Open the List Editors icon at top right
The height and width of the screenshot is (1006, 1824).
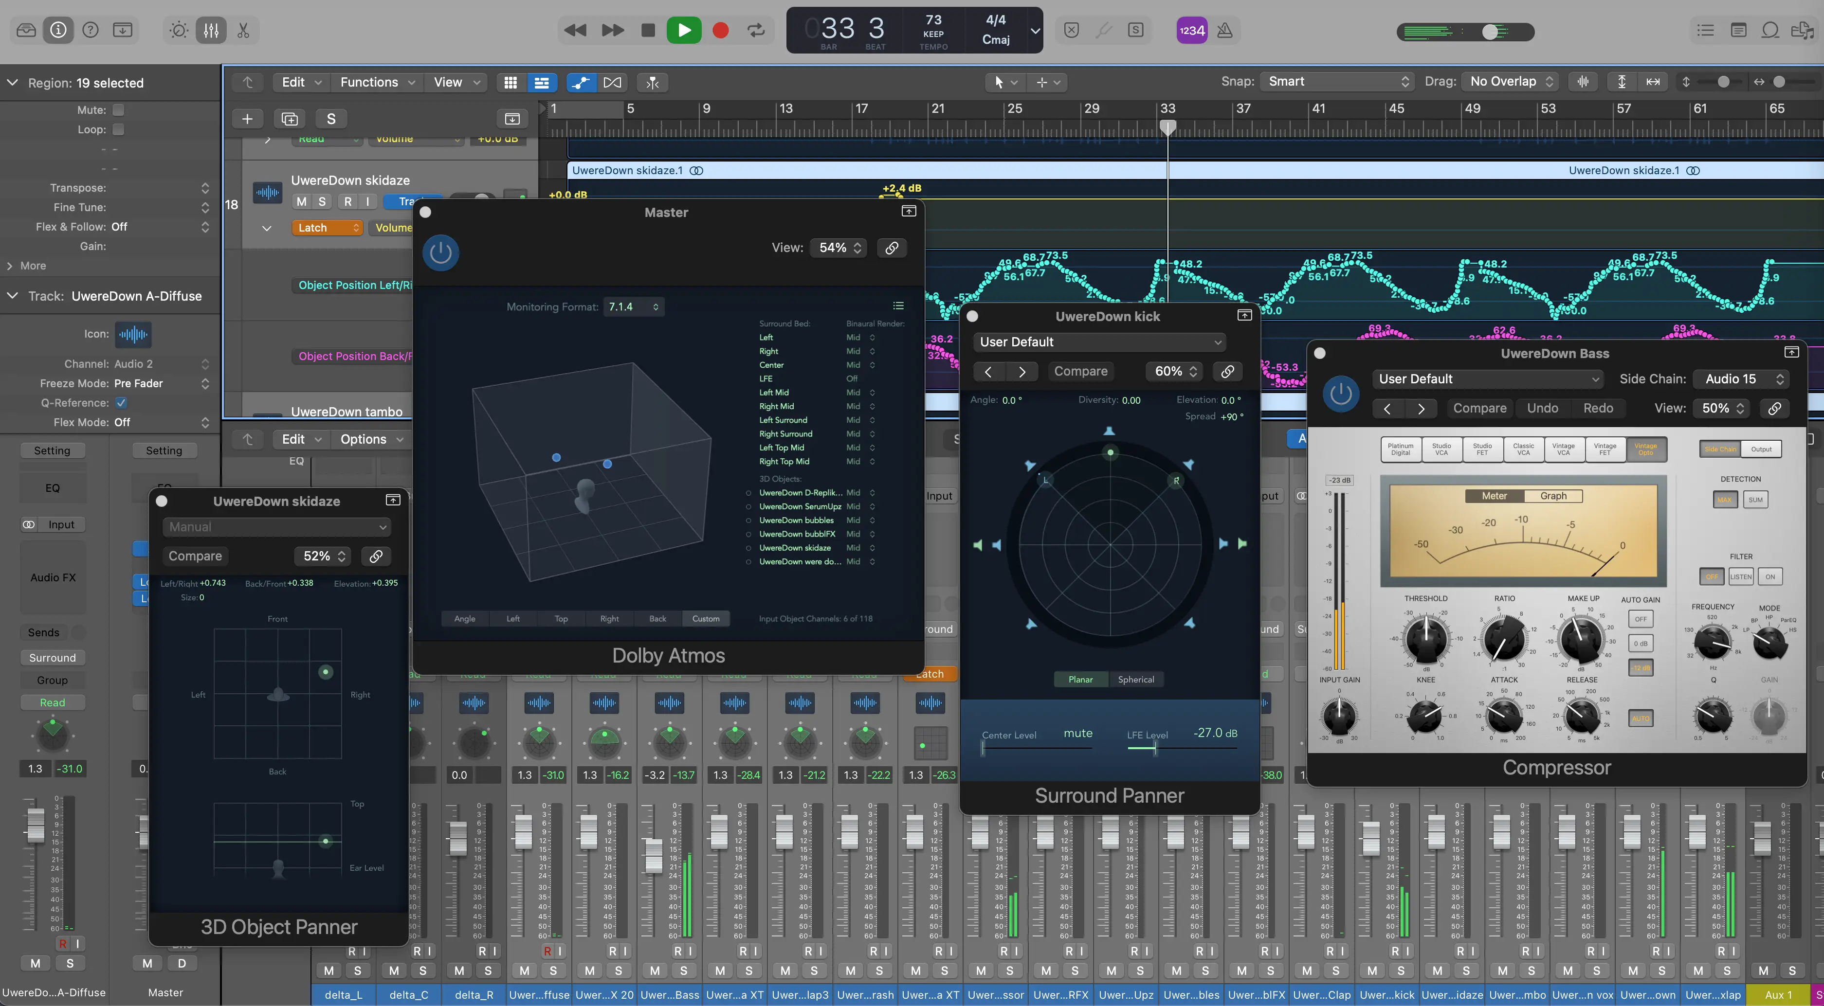[x=1706, y=31]
